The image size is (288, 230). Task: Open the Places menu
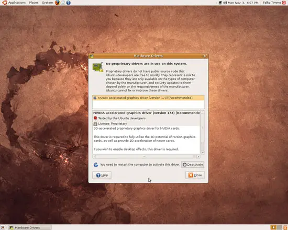pos(34,3)
